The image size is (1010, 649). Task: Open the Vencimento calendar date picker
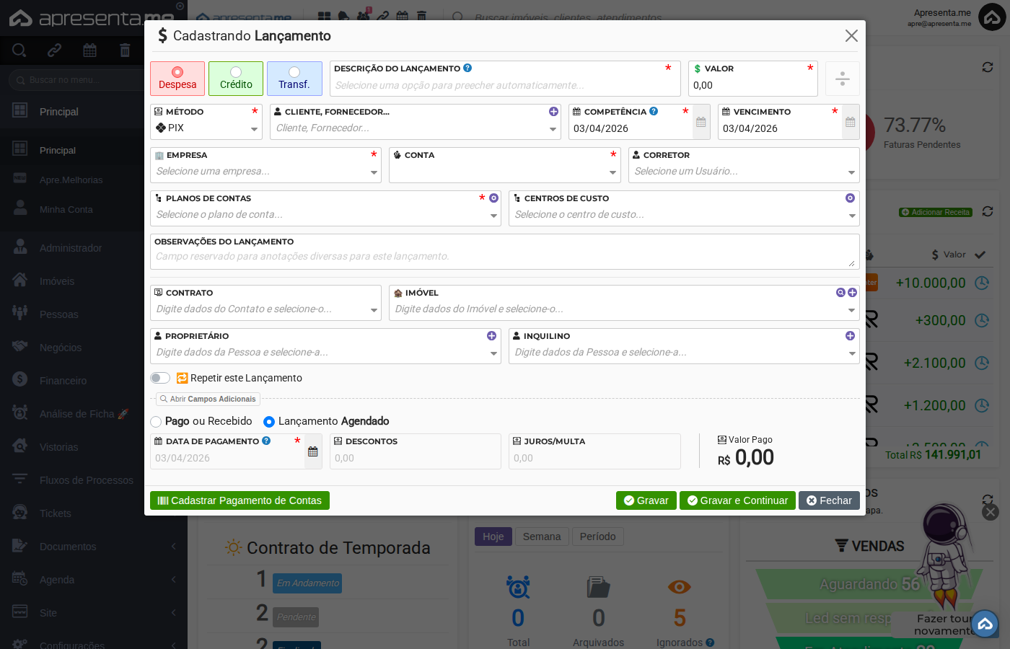849,122
